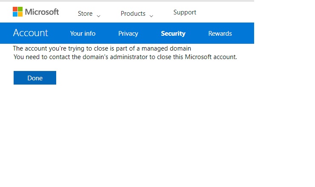Click the word Store in top navigation

pyautogui.click(x=85, y=14)
